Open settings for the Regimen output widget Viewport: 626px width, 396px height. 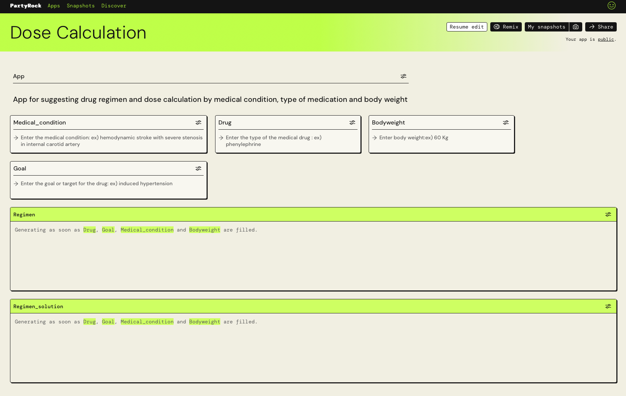click(608, 214)
